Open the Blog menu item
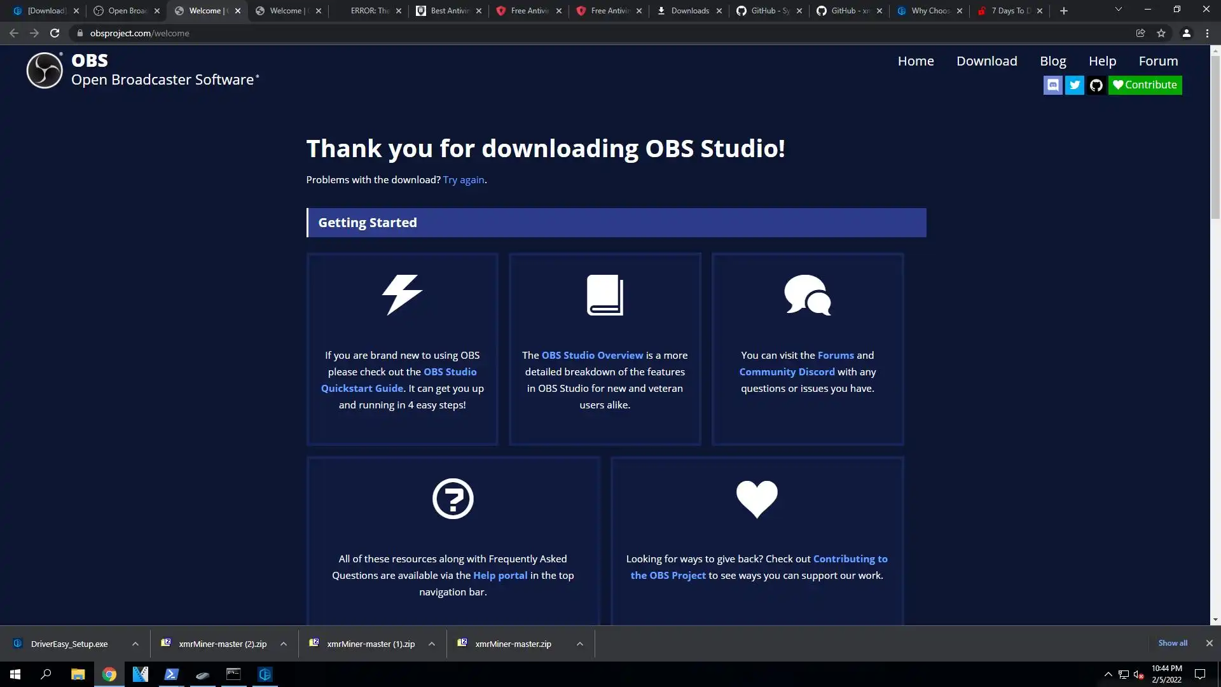Viewport: 1221px width, 687px height. (x=1052, y=61)
